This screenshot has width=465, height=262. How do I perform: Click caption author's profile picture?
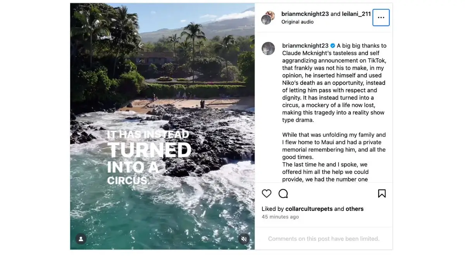pos(268,49)
